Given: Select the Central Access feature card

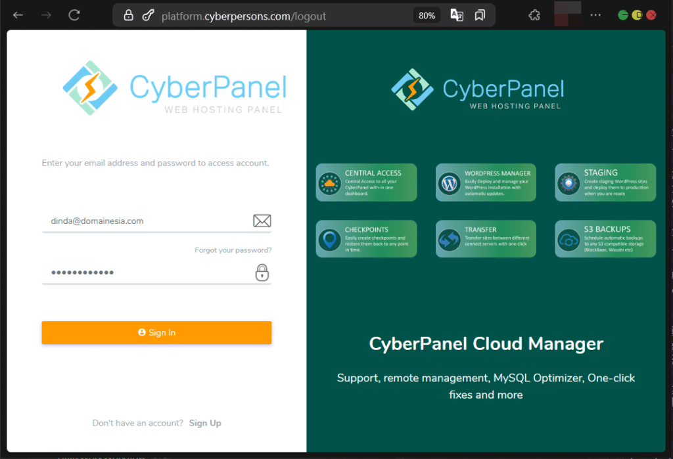Looking at the screenshot, I should pos(366,183).
